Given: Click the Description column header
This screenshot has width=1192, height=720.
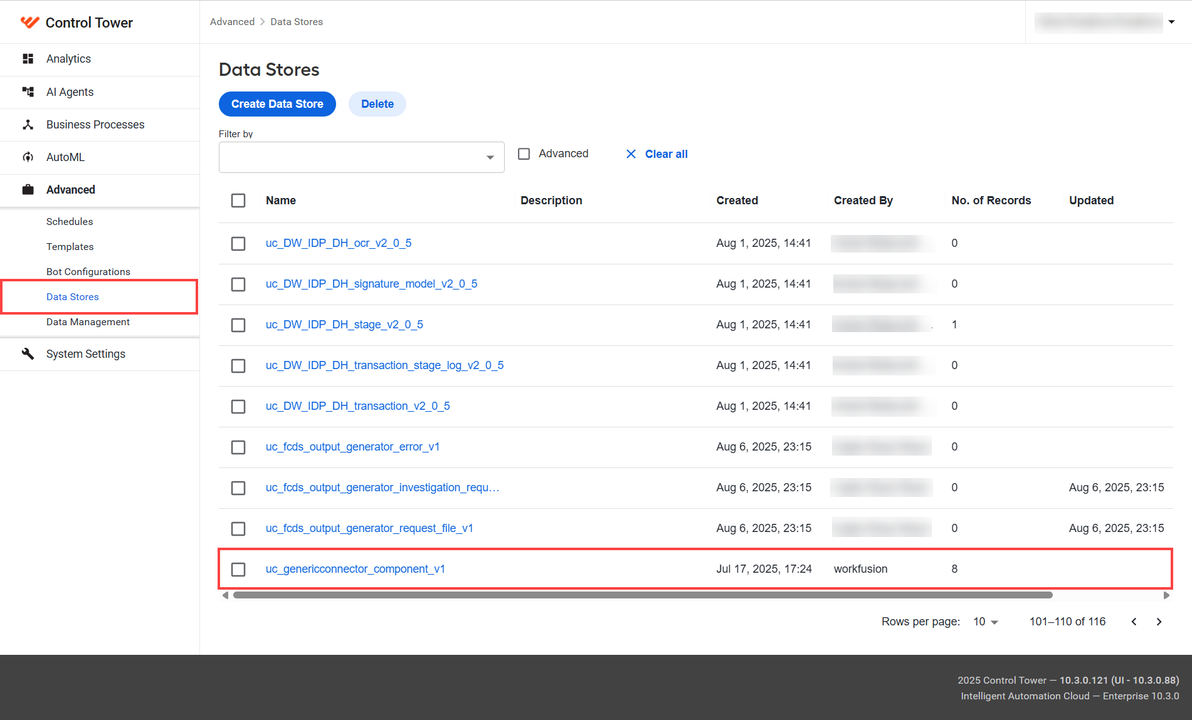Looking at the screenshot, I should tap(551, 201).
